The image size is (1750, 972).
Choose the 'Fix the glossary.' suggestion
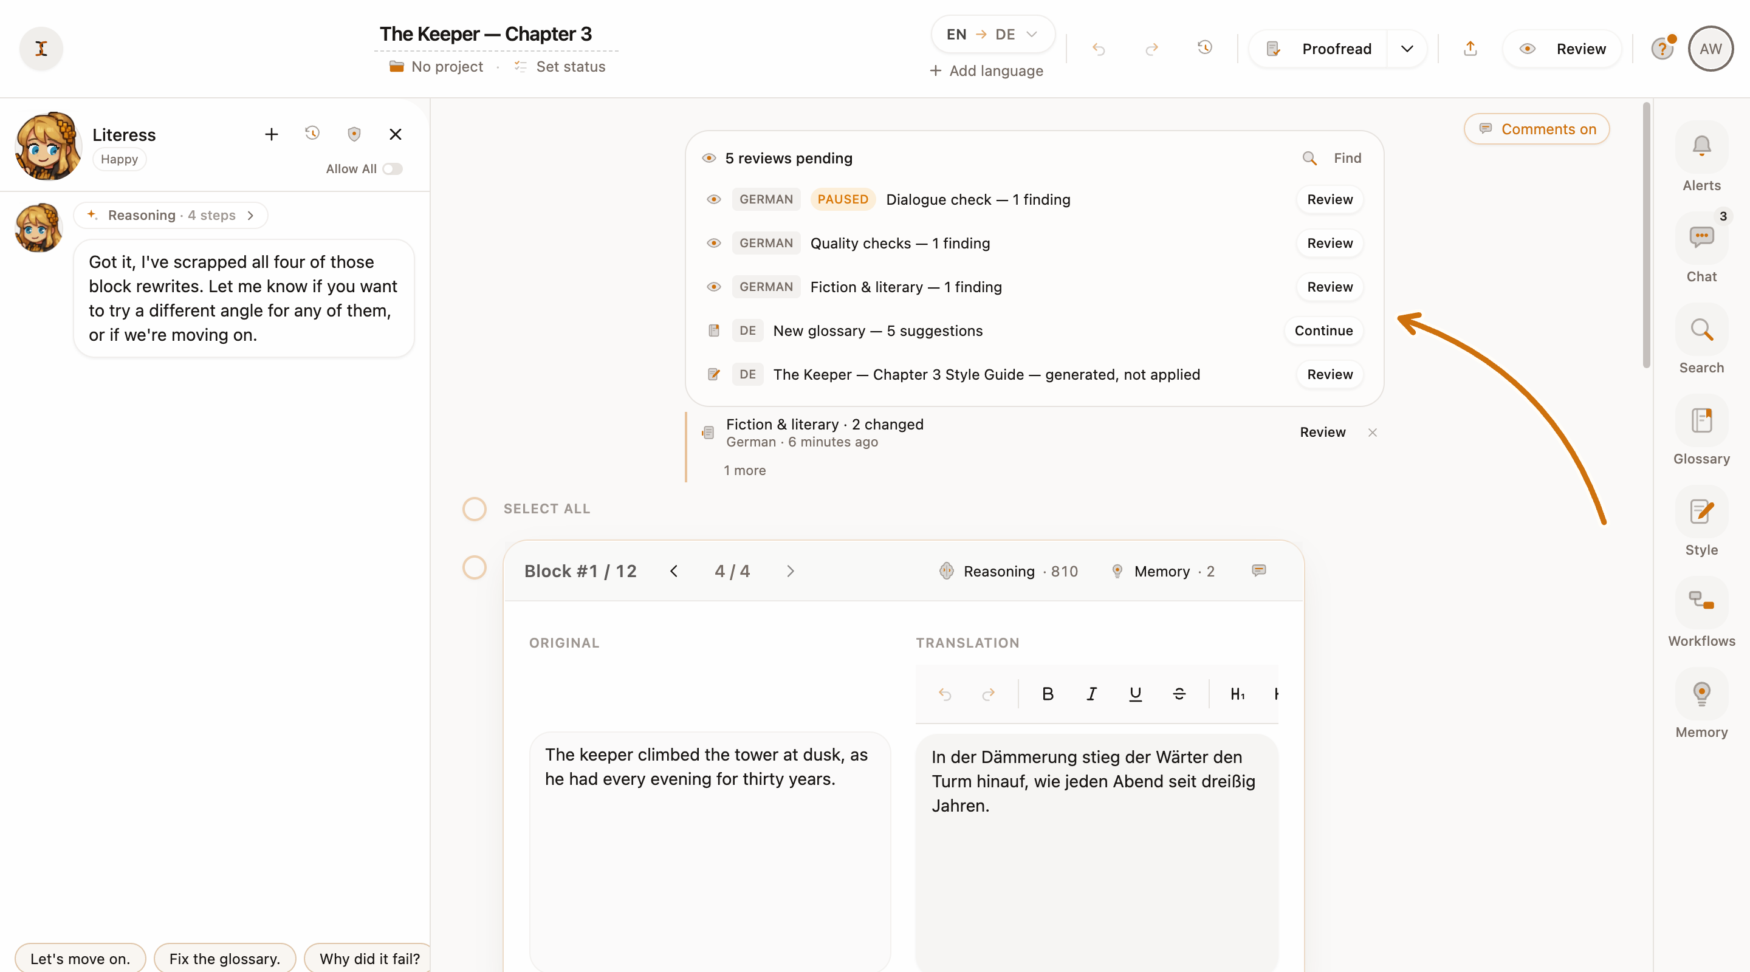[225, 959]
